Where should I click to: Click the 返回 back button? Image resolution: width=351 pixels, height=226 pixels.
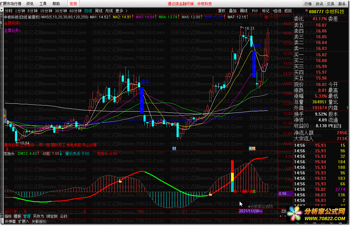(288, 11)
